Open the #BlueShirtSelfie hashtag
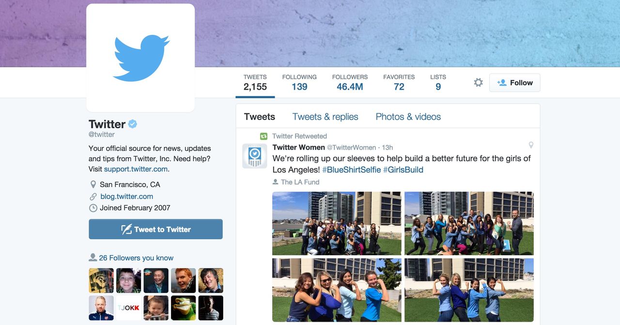The height and width of the screenshot is (325, 620). 352,170
